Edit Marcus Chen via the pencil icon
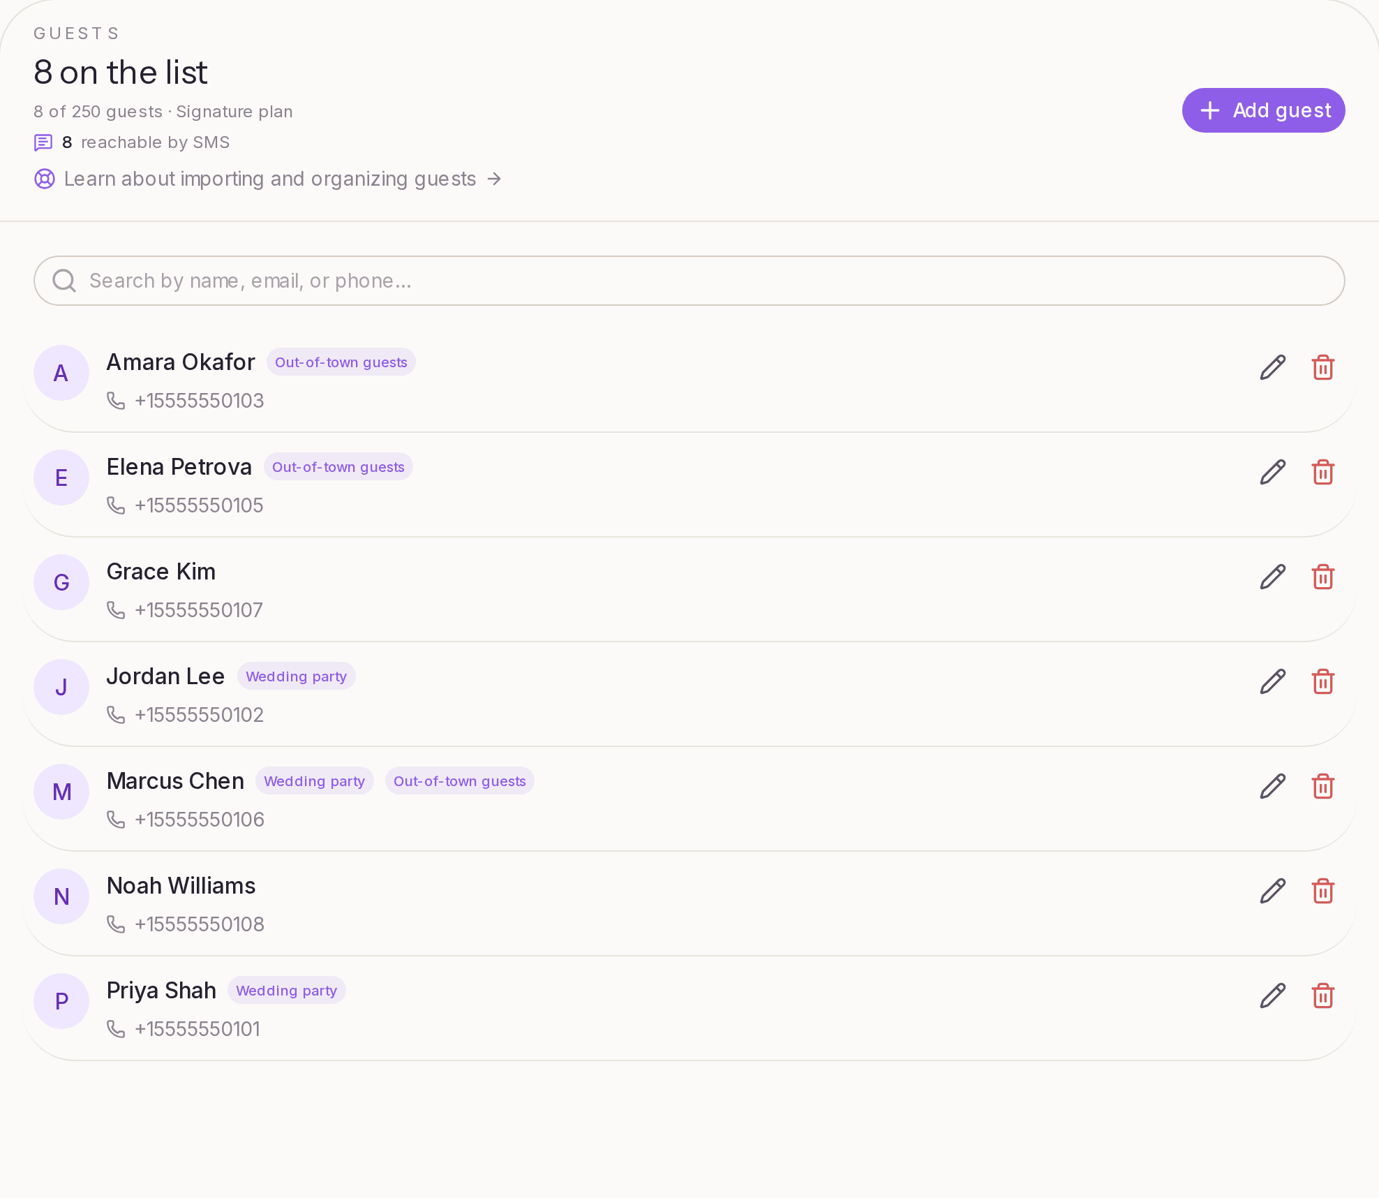 tap(1273, 786)
